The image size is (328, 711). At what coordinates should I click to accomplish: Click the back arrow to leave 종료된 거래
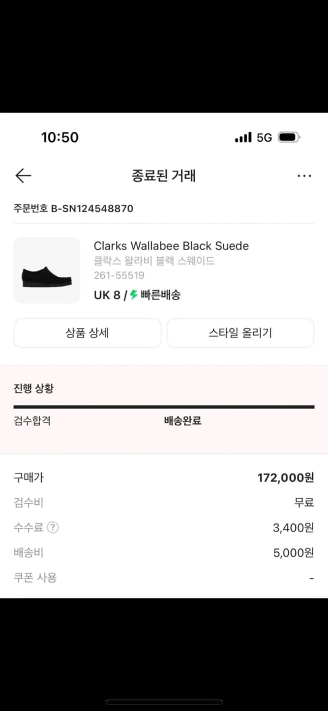point(23,175)
